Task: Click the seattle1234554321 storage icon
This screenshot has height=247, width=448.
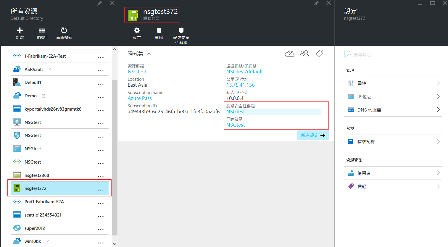Action: (17, 215)
